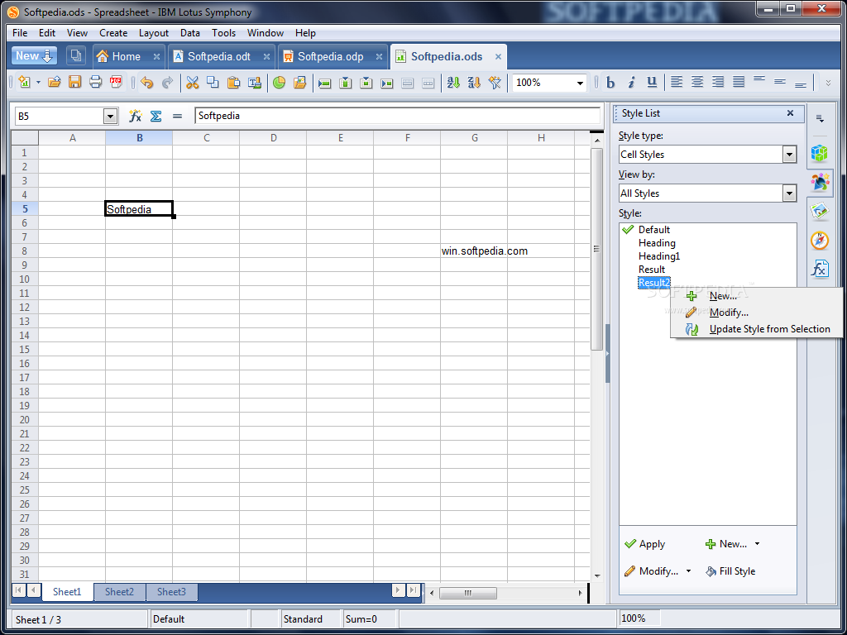Click the New button in tab bar
The height and width of the screenshot is (635, 847).
coord(35,55)
